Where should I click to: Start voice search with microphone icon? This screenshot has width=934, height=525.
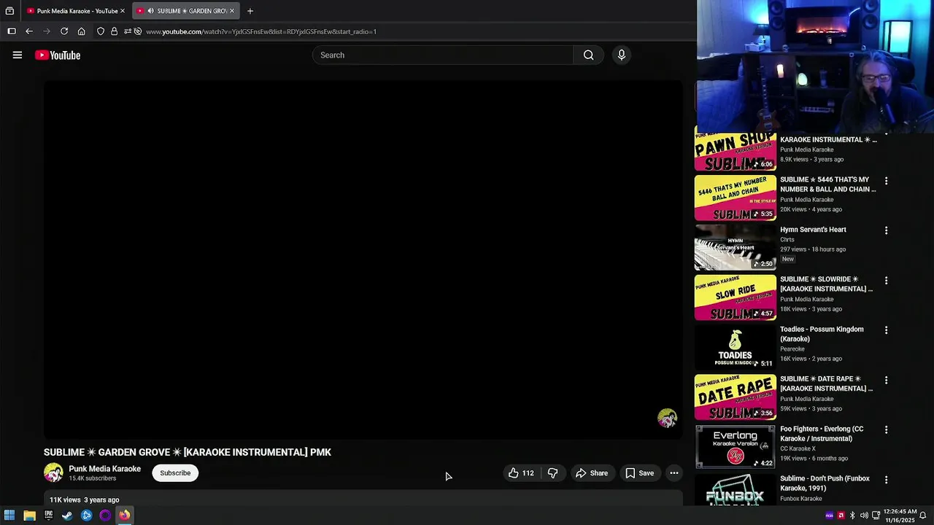[622, 55]
